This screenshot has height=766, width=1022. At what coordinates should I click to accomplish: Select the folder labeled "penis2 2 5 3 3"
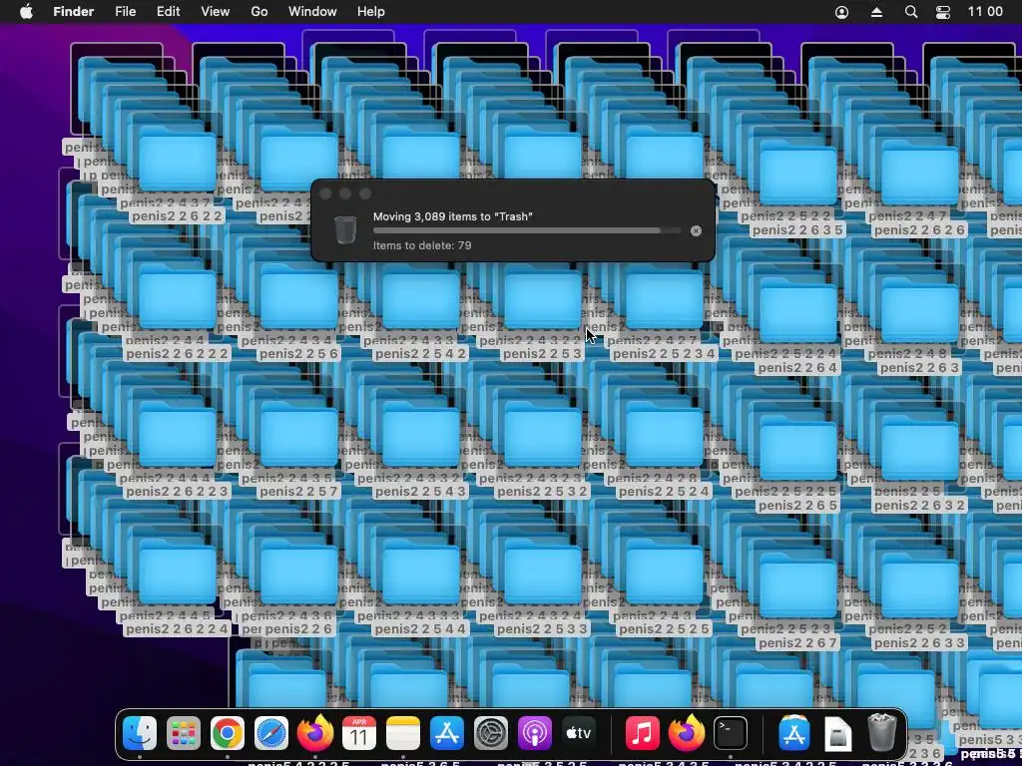coord(542,575)
